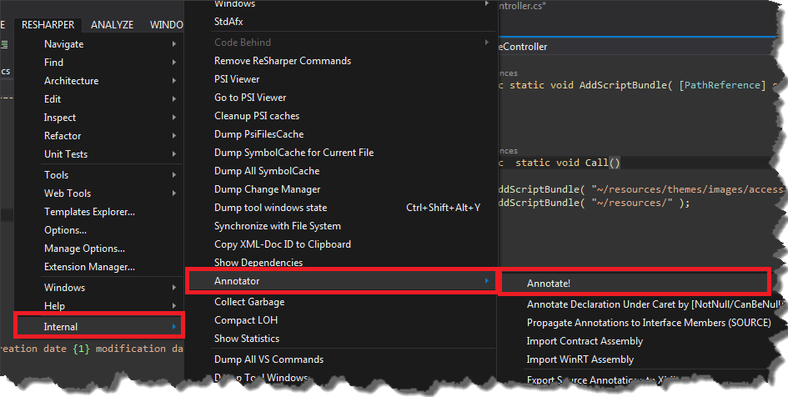Choose Extension Manager...

pyautogui.click(x=98, y=267)
